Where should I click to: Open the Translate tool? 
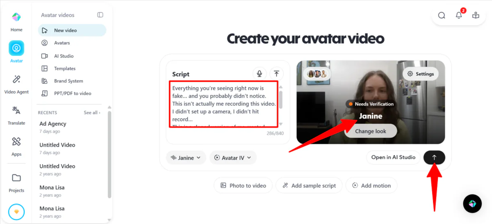(16, 115)
